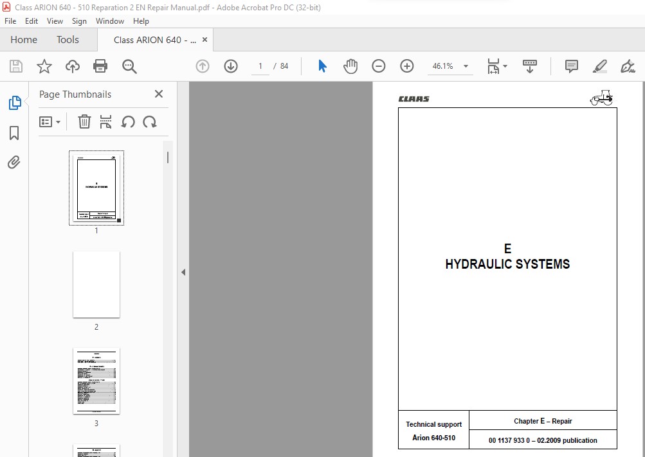Image resolution: width=645 pixels, height=457 pixels.
Task: Click the fit page width tool
Action: coord(493,66)
